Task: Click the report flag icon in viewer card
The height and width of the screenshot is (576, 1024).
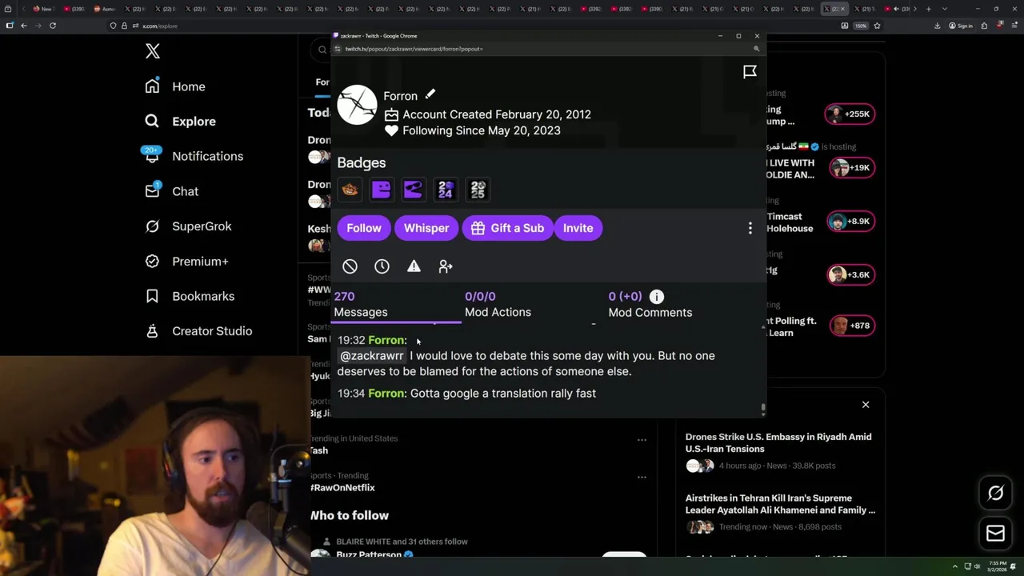Action: pos(750,72)
